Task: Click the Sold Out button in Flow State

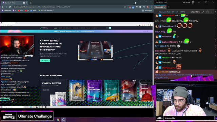Action: pyautogui.click(x=46, y=90)
